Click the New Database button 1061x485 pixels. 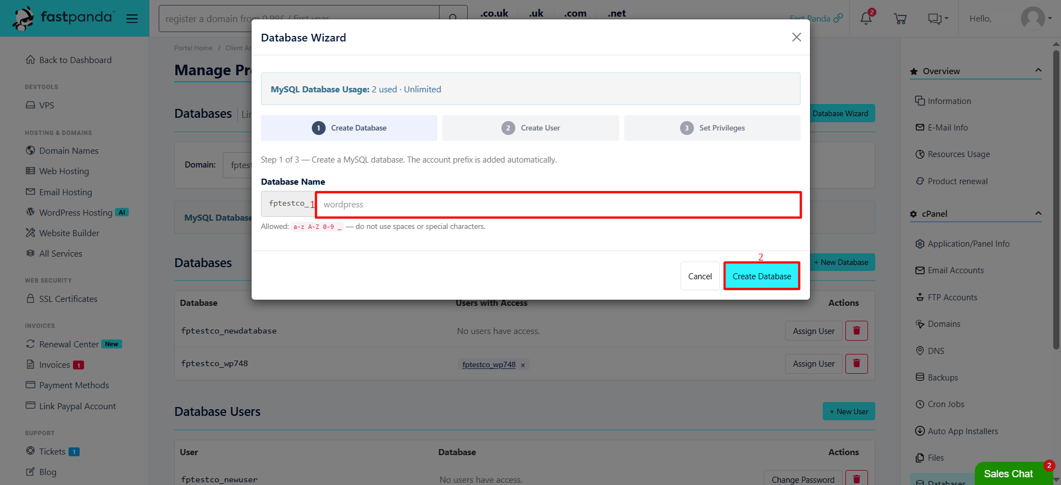[x=843, y=262]
